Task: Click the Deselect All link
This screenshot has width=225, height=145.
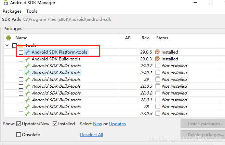Action: (91, 134)
